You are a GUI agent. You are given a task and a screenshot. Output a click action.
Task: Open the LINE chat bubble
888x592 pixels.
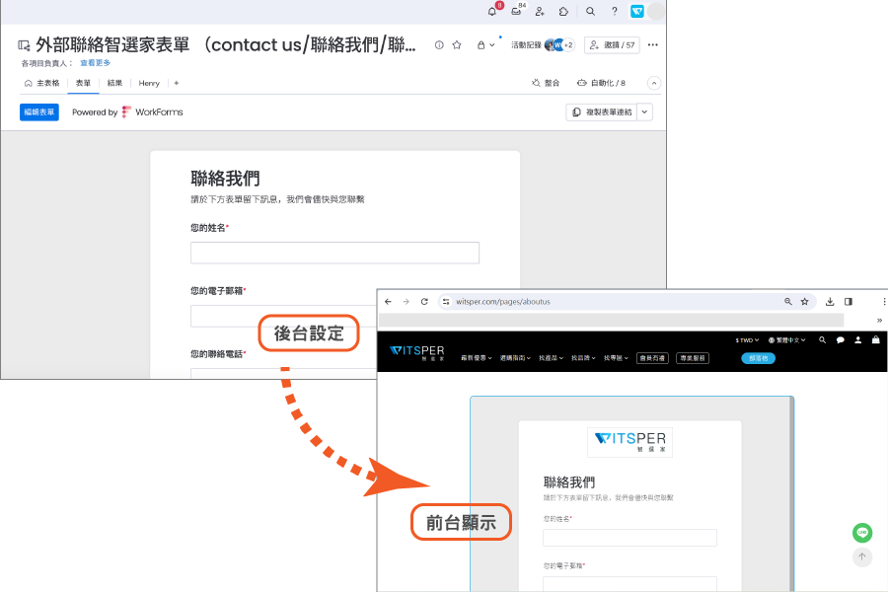[862, 533]
